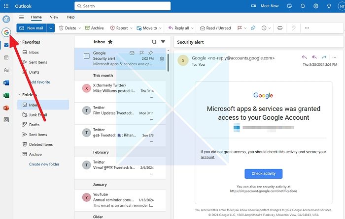Click the Archive toolbar button

tap(95, 28)
